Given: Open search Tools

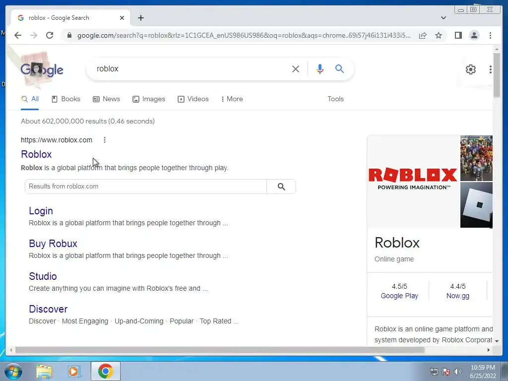Looking at the screenshot, I should [x=335, y=99].
